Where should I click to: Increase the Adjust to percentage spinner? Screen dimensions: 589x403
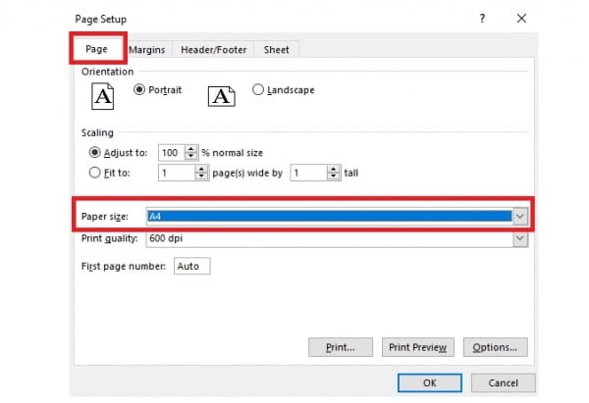pyautogui.click(x=191, y=149)
